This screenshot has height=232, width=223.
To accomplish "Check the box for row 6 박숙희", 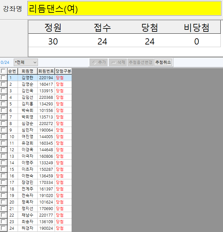I will [x=3, y=110].
